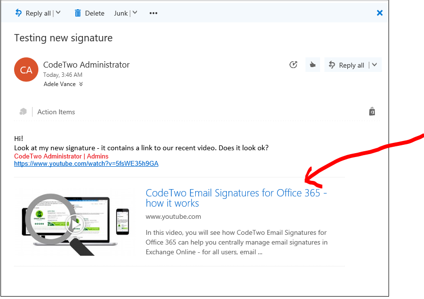
Task: Expand recipient details next to Adele Vance
Action: [x=81, y=84]
